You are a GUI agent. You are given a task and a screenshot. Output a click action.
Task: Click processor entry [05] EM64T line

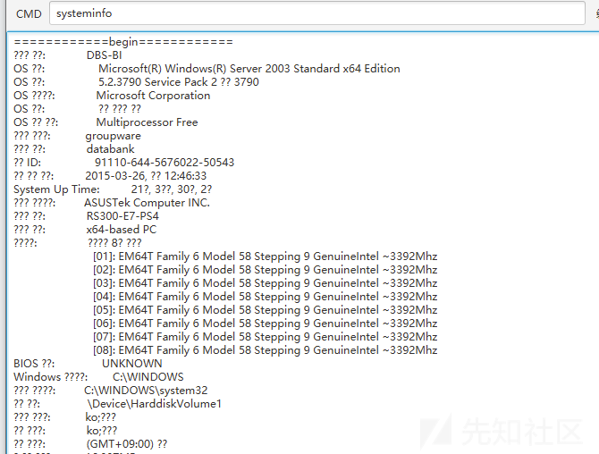coord(266,309)
